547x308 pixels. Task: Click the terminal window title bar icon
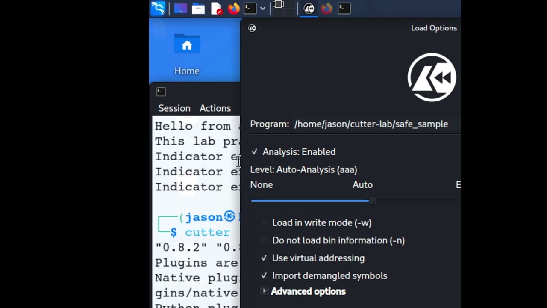click(x=161, y=92)
